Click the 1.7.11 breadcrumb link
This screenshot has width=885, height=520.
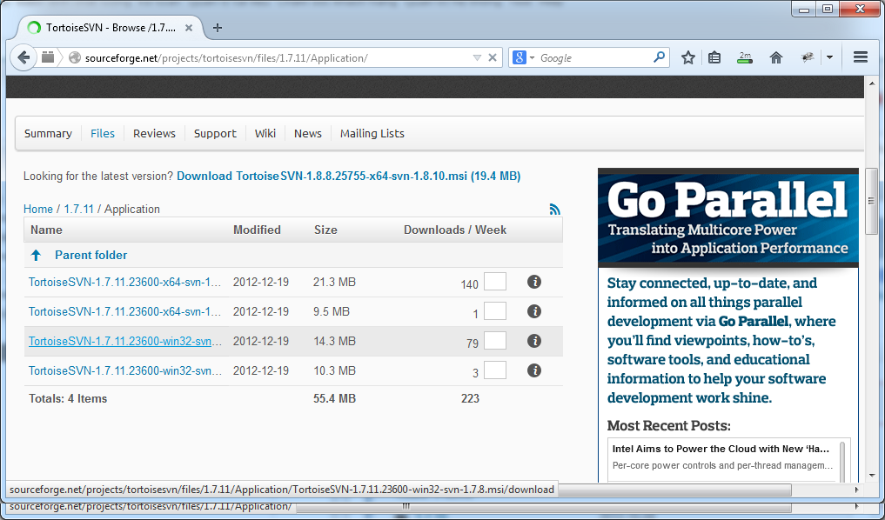[78, 209]
